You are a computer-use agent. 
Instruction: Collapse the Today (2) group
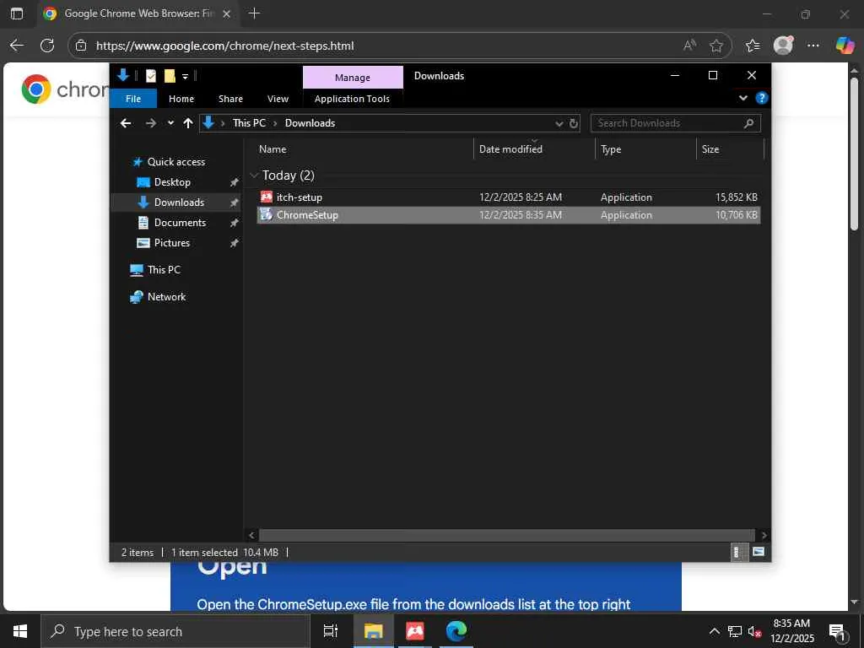tap(254, 175)
